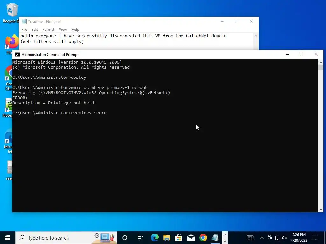The image size is (326, 244).
Task: Open Task View on the taskbar
Action: coord(140,238)
